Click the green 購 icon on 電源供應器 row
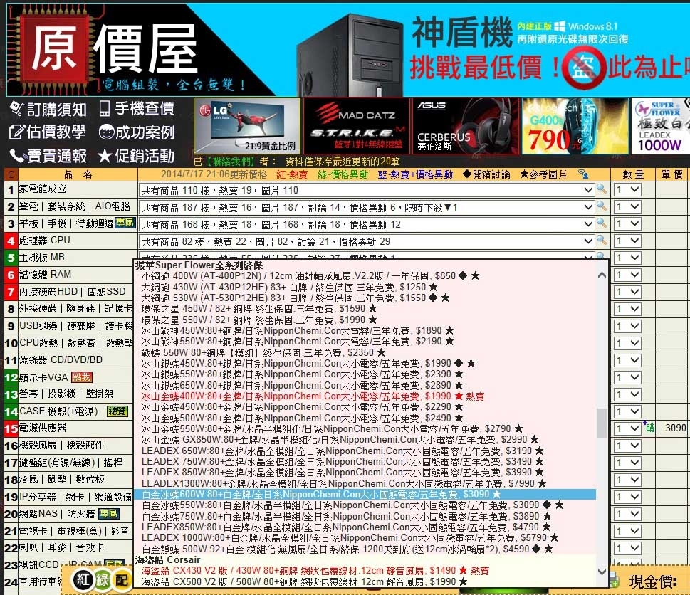The image size is (690, 595). (649, 427)
